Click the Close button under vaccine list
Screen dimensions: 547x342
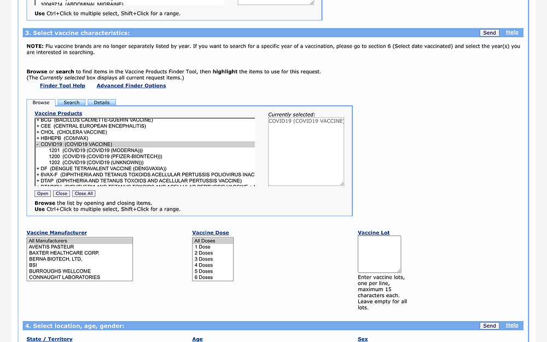click(x=61, y=194)
